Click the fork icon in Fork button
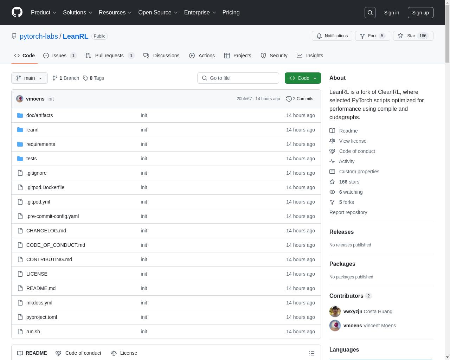The image size is (450, 360). pyautogui.click(x=362, y=36)
